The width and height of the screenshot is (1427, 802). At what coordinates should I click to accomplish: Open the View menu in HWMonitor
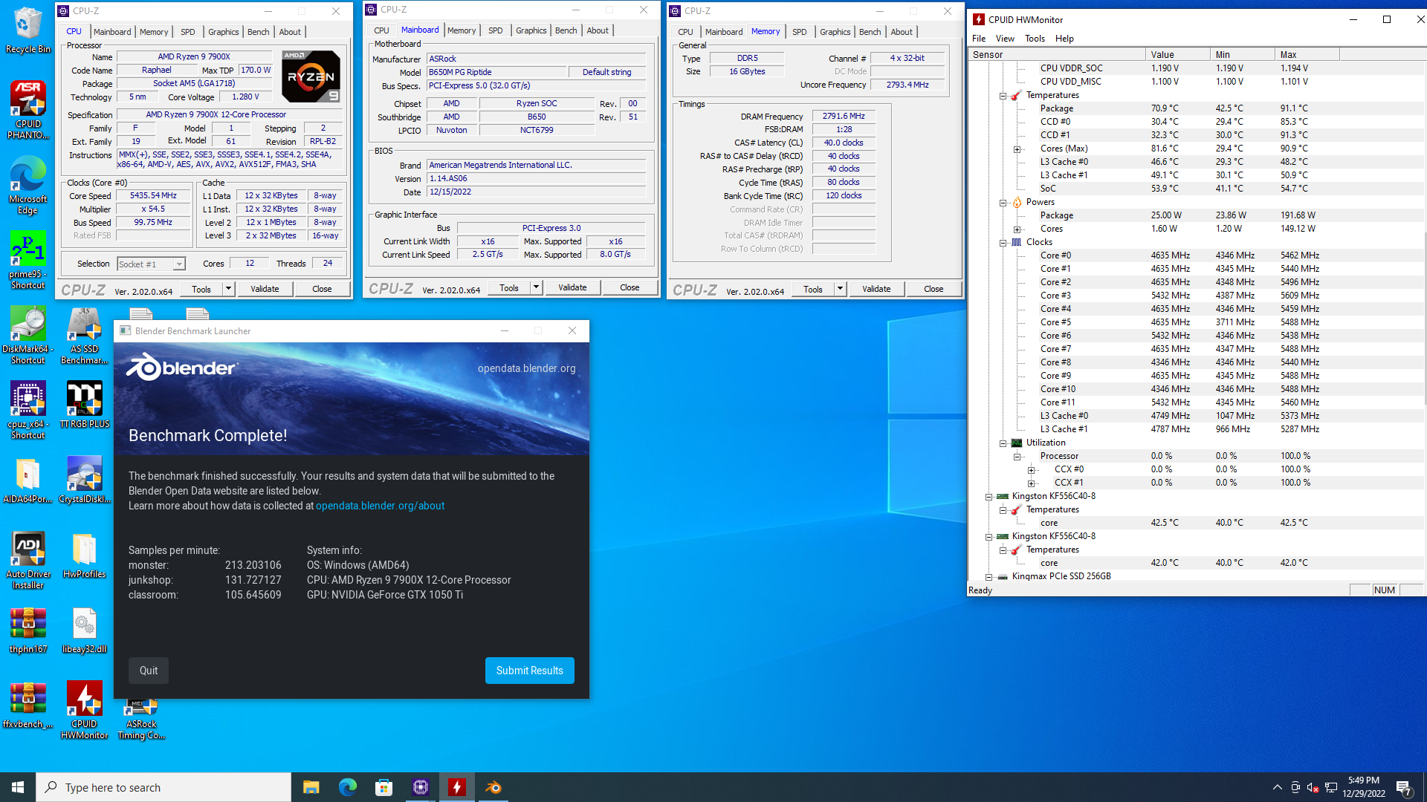[1004, 39]
